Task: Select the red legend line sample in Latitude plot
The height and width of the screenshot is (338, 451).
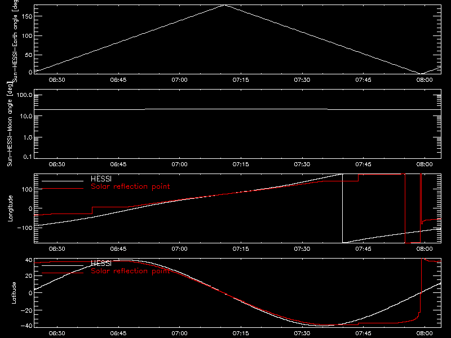Action: coord(63,273)
